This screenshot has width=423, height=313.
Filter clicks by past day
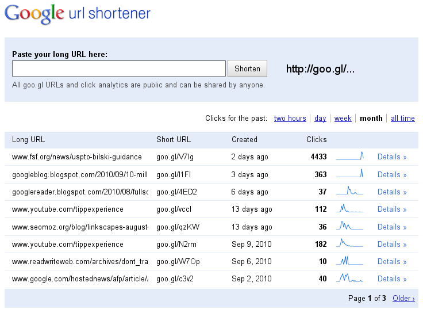coord(320,119)
